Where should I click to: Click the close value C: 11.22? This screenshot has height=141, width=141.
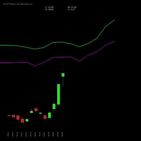click(49, 7)
